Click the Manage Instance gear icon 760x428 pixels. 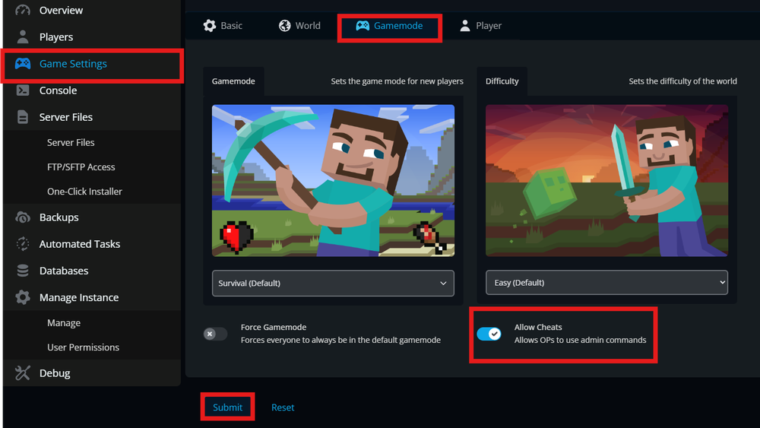pyautogui.click(x=23, y=297)
